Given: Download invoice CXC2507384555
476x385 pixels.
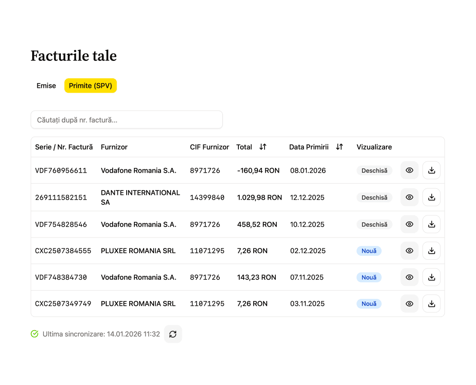Looking at the screenshot, I should point(431,251).
